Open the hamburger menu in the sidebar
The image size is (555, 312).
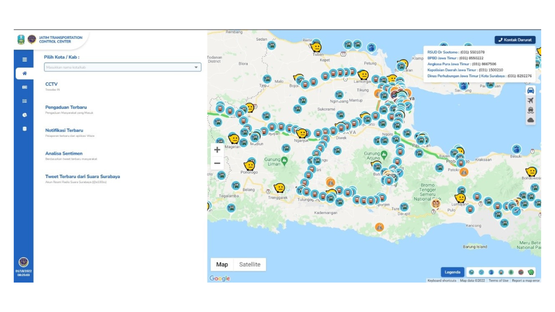coord(25,60)
